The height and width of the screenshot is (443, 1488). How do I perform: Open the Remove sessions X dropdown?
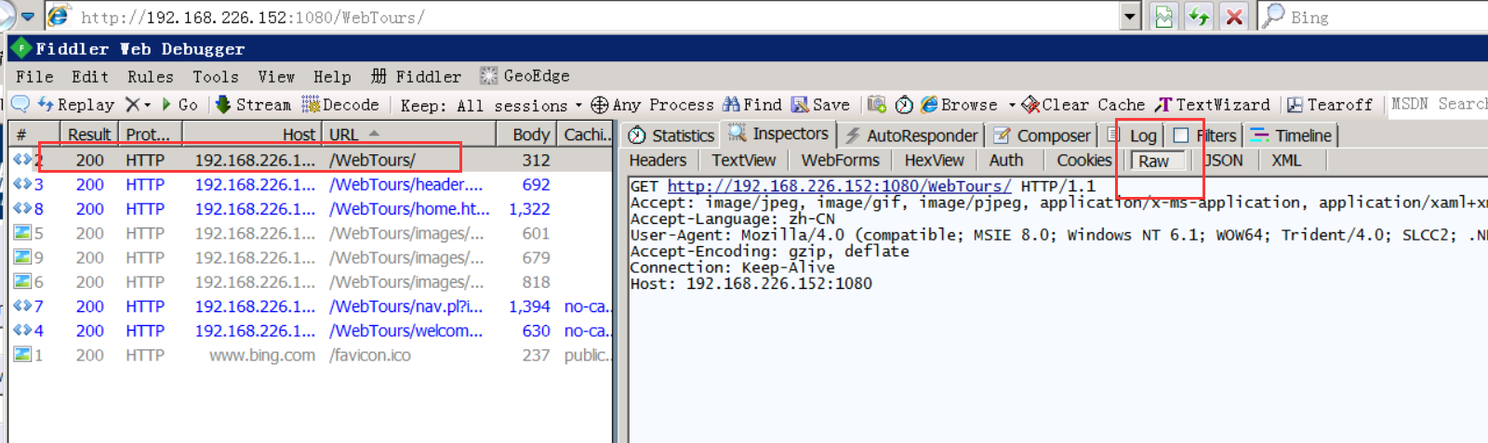pos(139,105)
